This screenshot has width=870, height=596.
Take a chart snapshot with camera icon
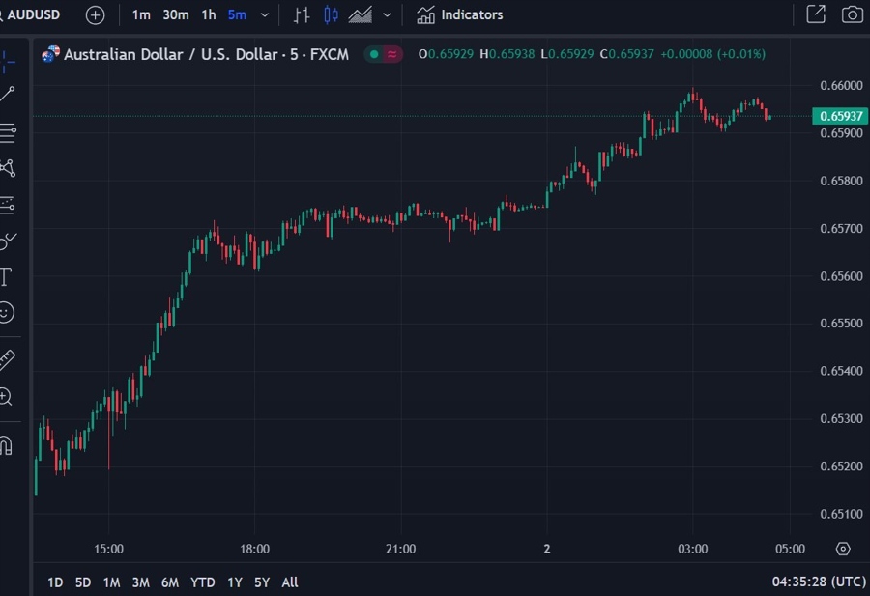(853, 14)
